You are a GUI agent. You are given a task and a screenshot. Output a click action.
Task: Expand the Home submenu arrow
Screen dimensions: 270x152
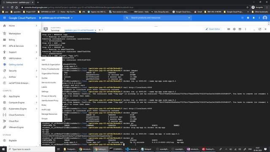tap(37, 26)
